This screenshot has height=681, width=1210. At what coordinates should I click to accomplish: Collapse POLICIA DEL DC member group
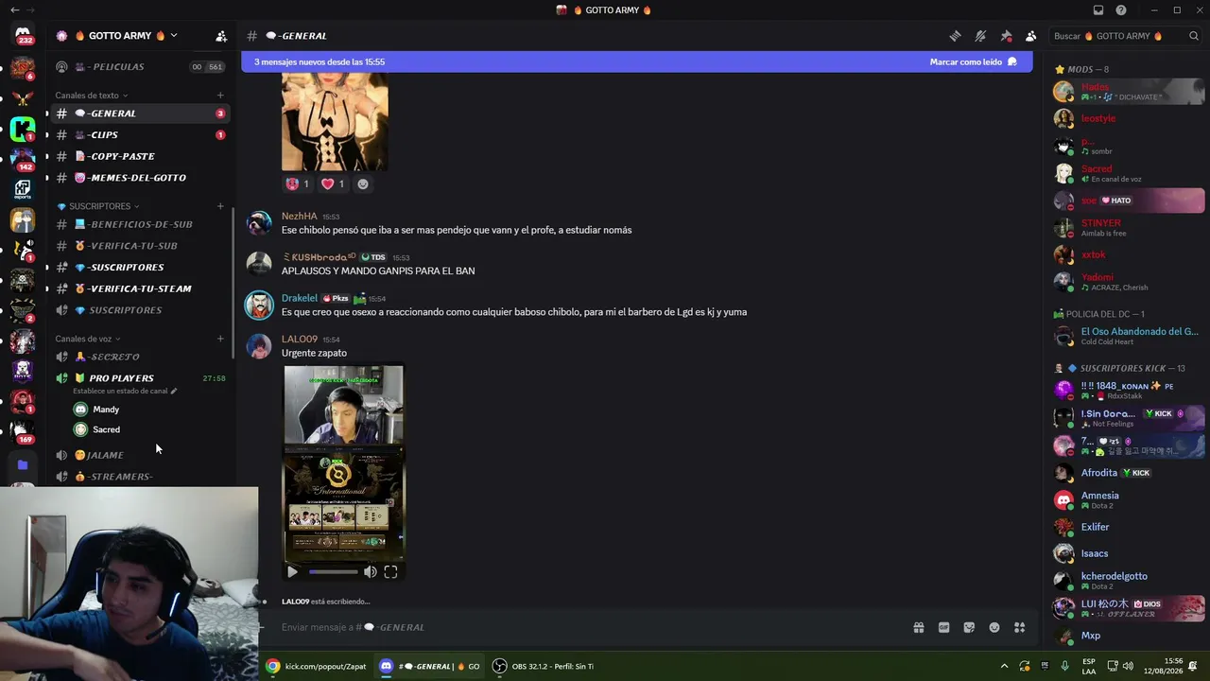click(x=1100, y=314)
